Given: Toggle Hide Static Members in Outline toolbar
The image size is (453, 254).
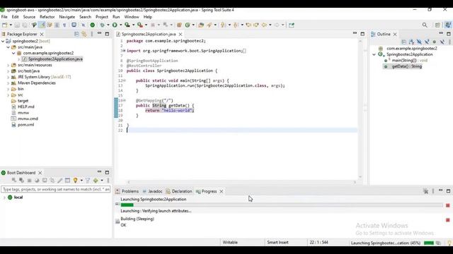Looking at the screenshot, I should click(x=427, y=42).
